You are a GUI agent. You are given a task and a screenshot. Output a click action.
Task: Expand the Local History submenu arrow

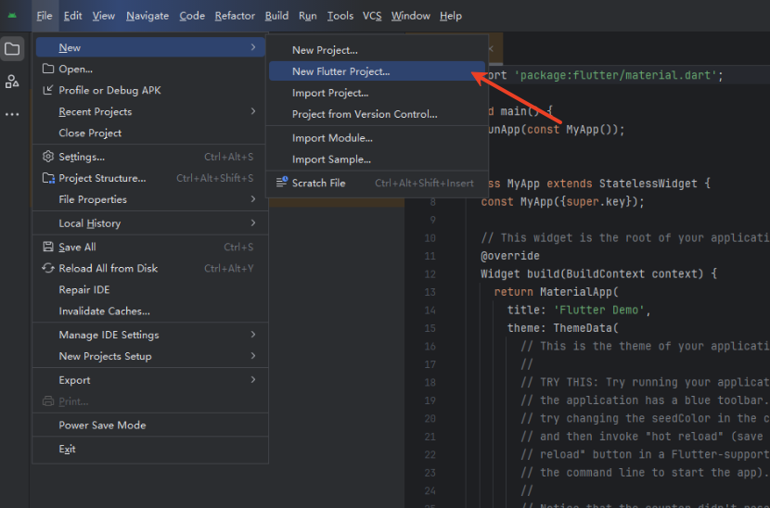253,223
